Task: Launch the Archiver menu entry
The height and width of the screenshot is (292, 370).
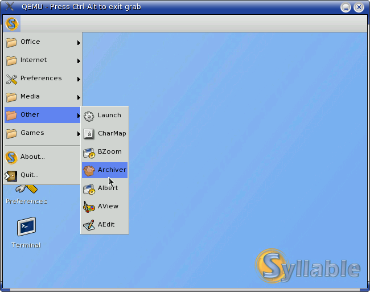Action: (105, 170)
